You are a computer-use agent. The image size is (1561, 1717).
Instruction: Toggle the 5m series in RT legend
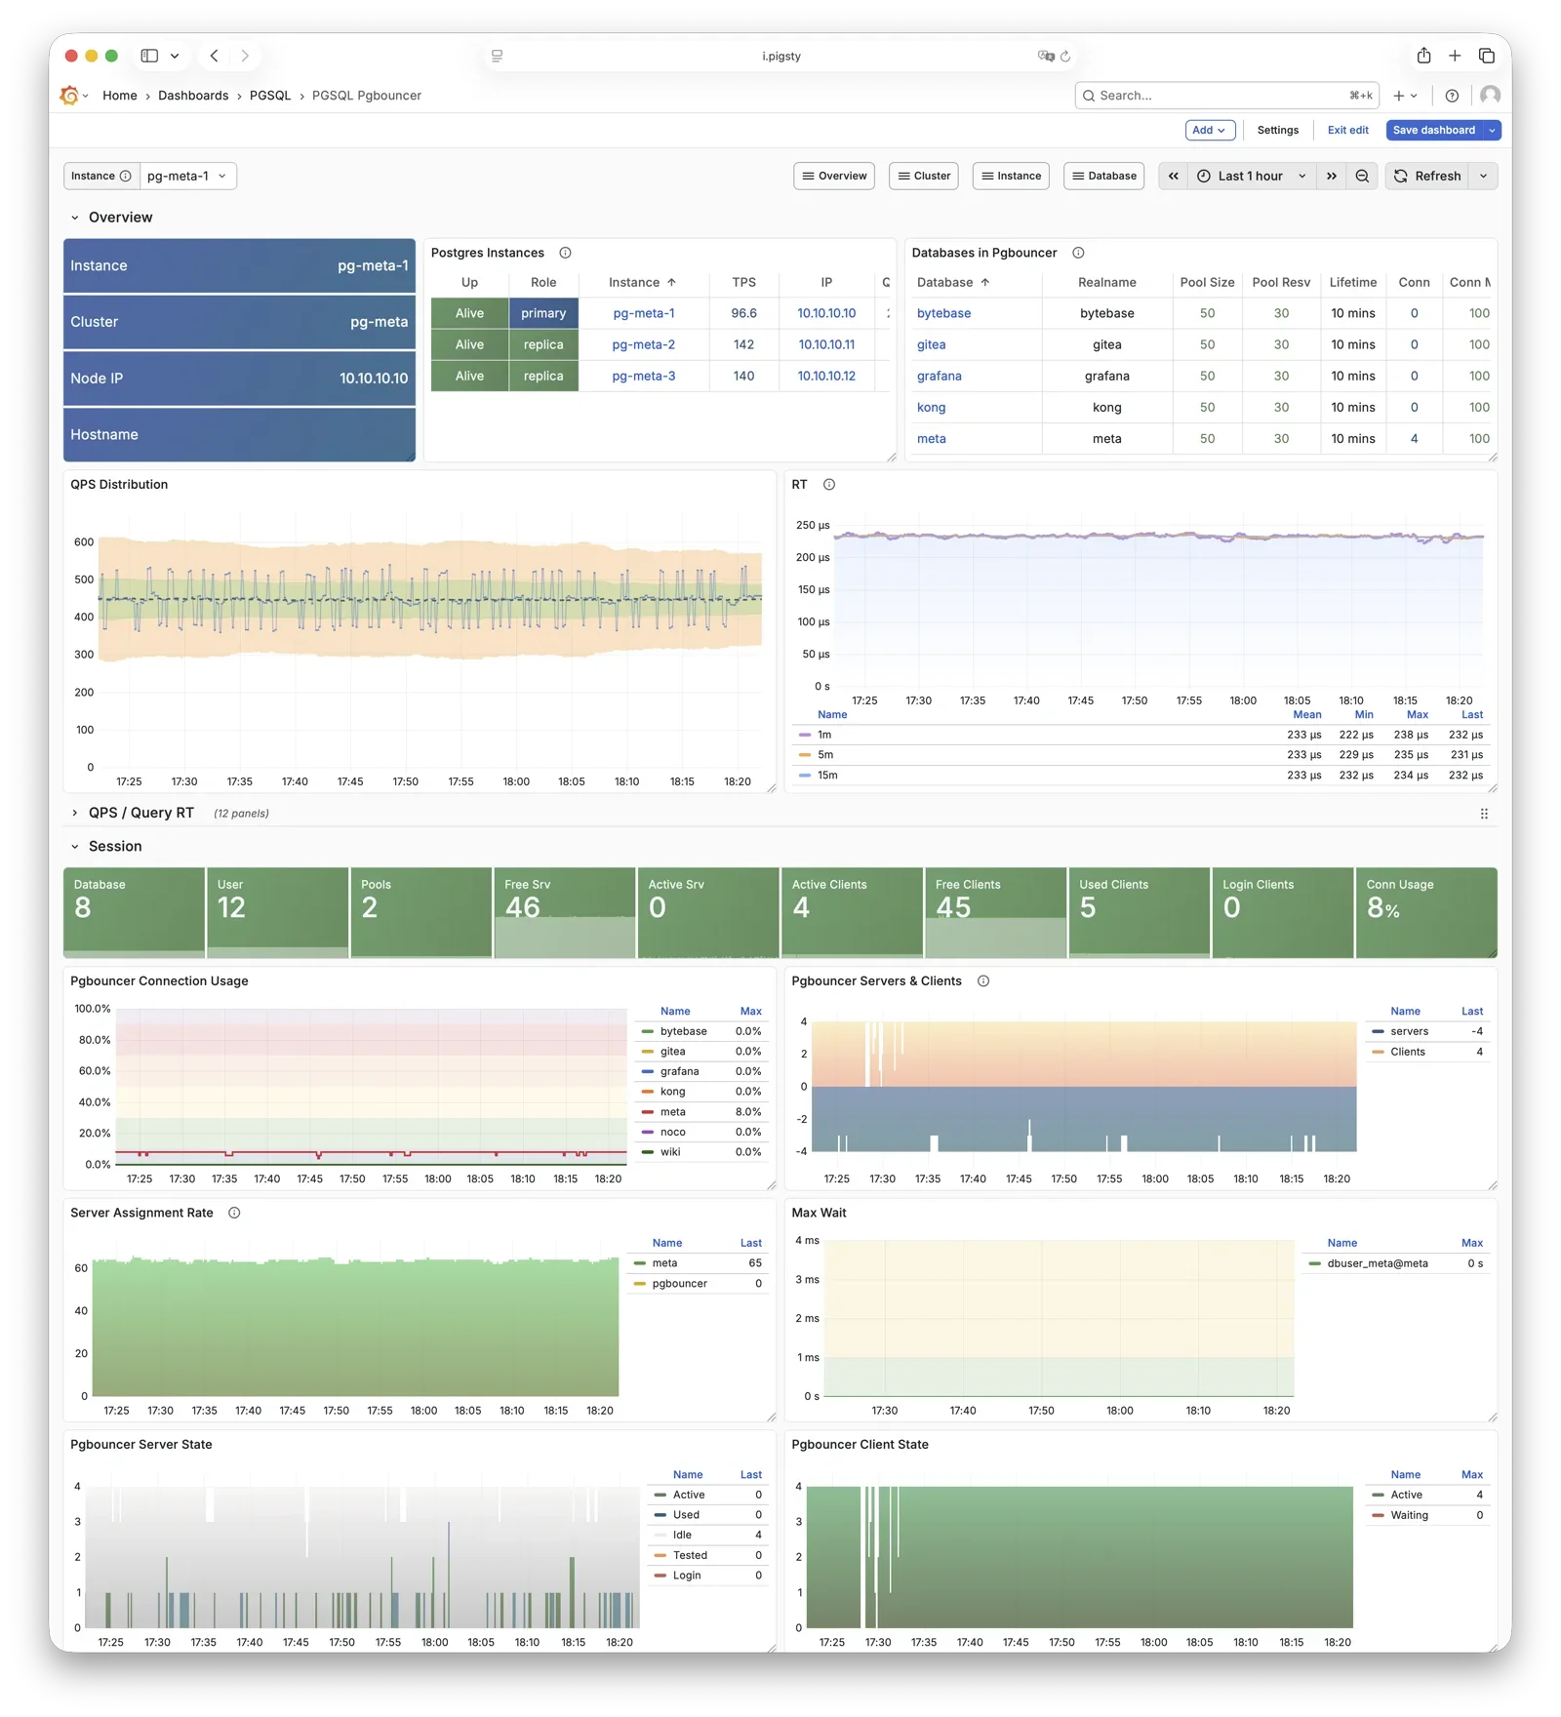click(825, 755)
